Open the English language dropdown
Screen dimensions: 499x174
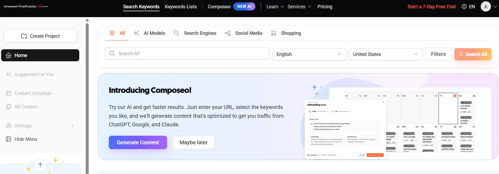point(309,54)
